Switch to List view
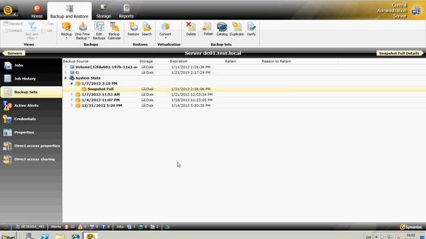 coord(47,31)
